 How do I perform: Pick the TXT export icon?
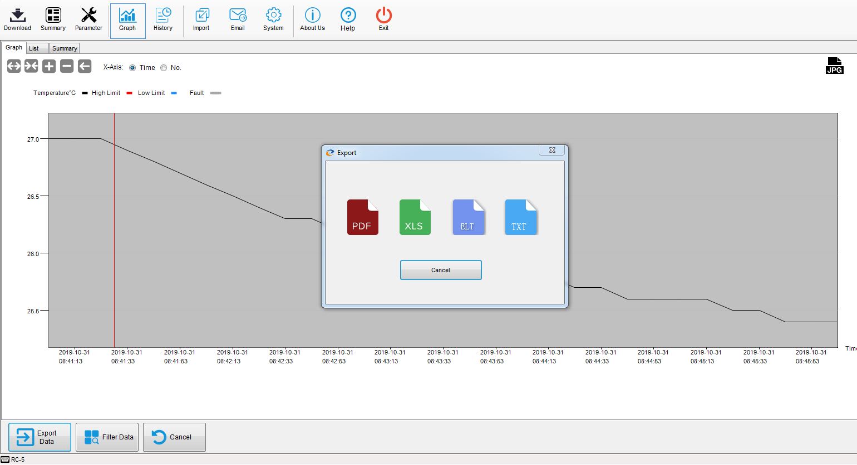(x=520, y=217)
